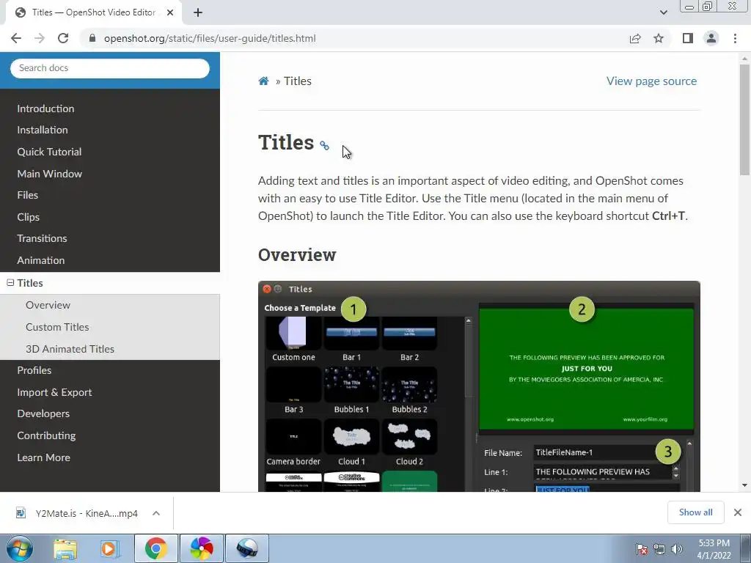751x563 pixels.
Task: Click Show all downloads
Action: click(695, 512)
